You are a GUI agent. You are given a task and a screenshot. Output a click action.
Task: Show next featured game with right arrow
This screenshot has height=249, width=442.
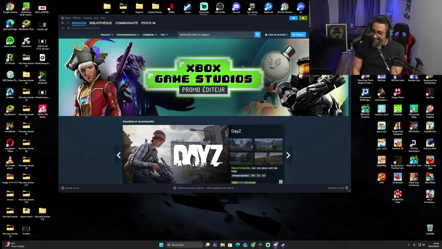coord(288,155)
